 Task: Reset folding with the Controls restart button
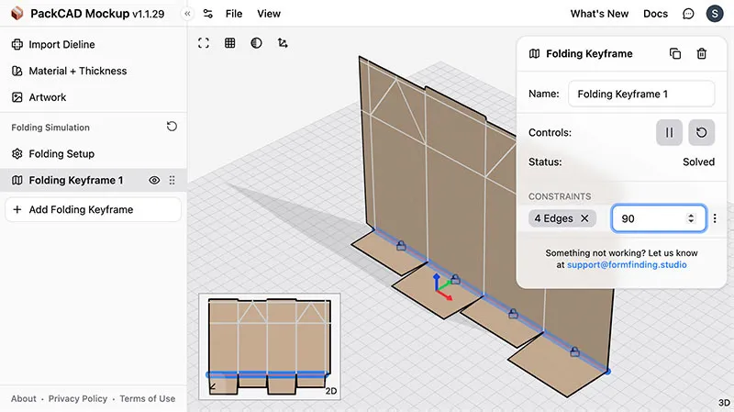(701, 132)
